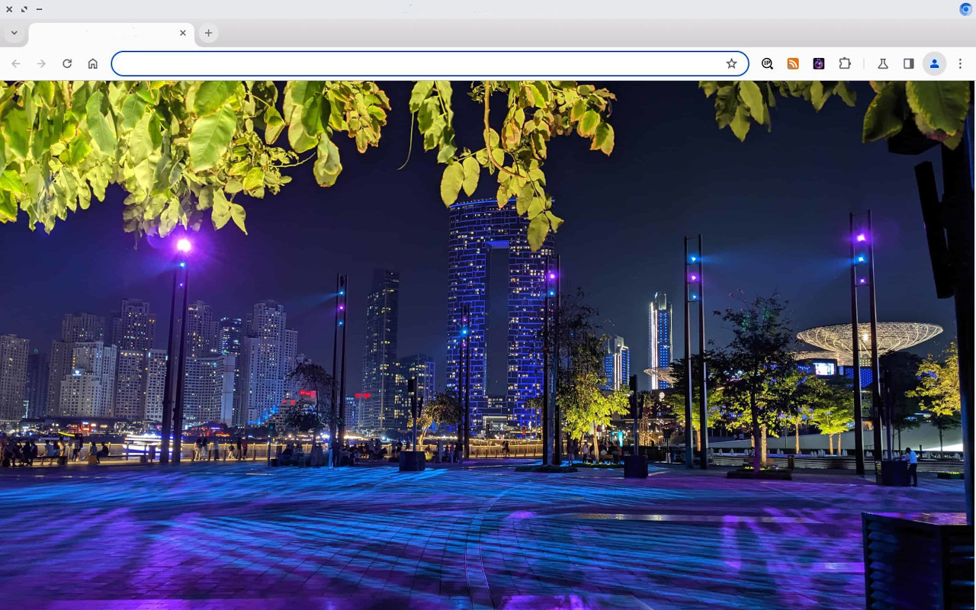Open the tab search chevron
The height and width of the screenshot is (610, 976).
(14, 33)
